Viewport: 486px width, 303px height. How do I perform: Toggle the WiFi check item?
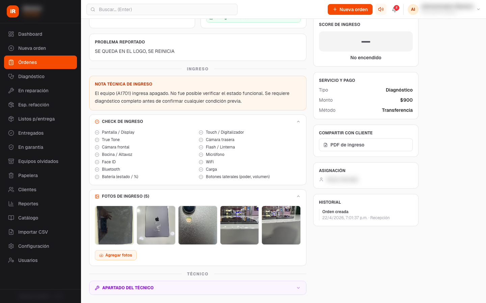201,162
